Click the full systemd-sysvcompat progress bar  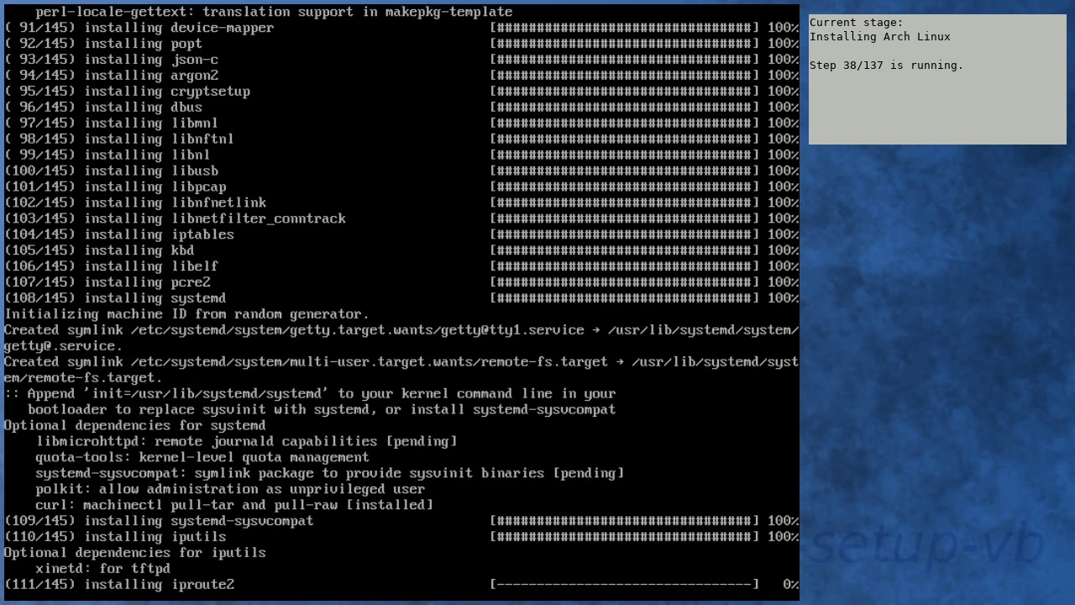click(625, 522)
